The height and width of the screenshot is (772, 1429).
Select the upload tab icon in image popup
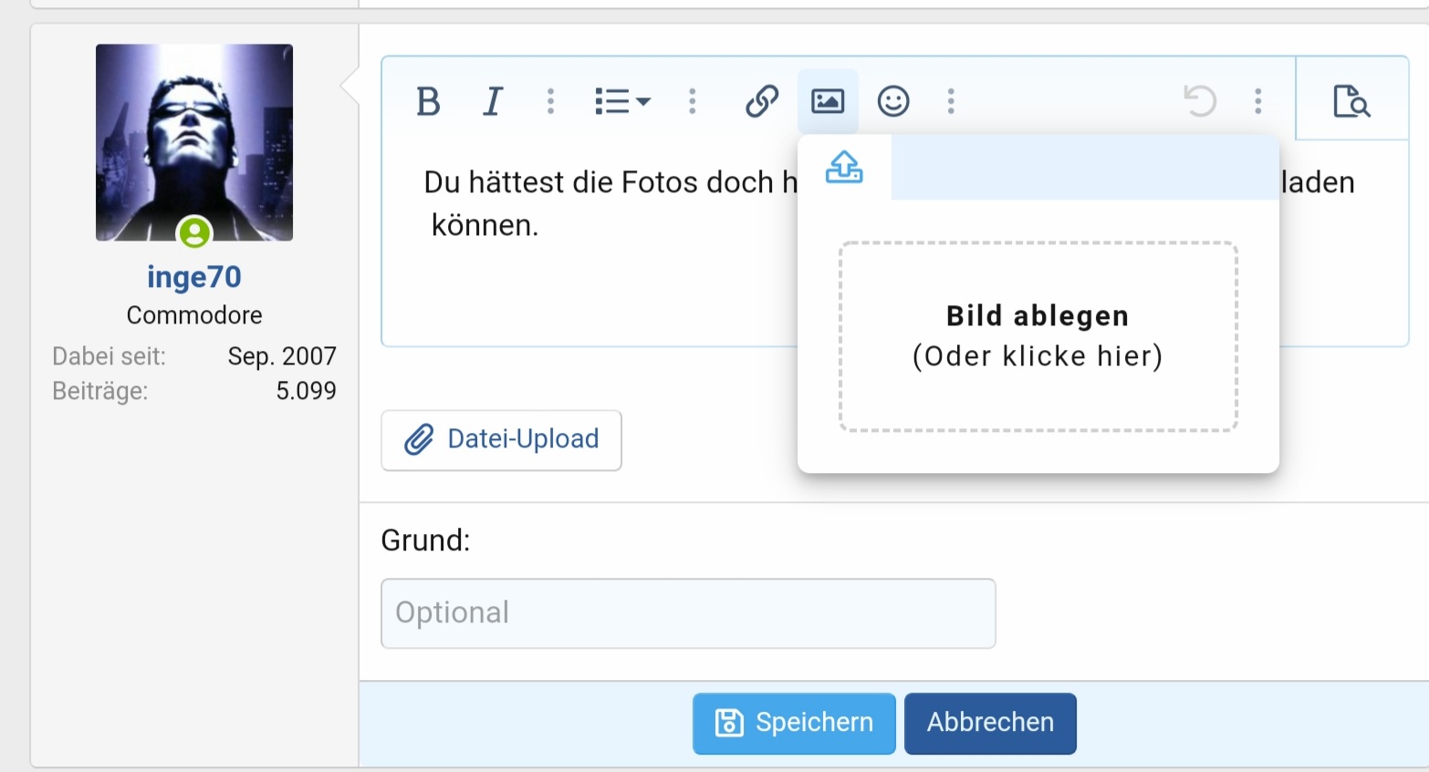pos(844,168)
